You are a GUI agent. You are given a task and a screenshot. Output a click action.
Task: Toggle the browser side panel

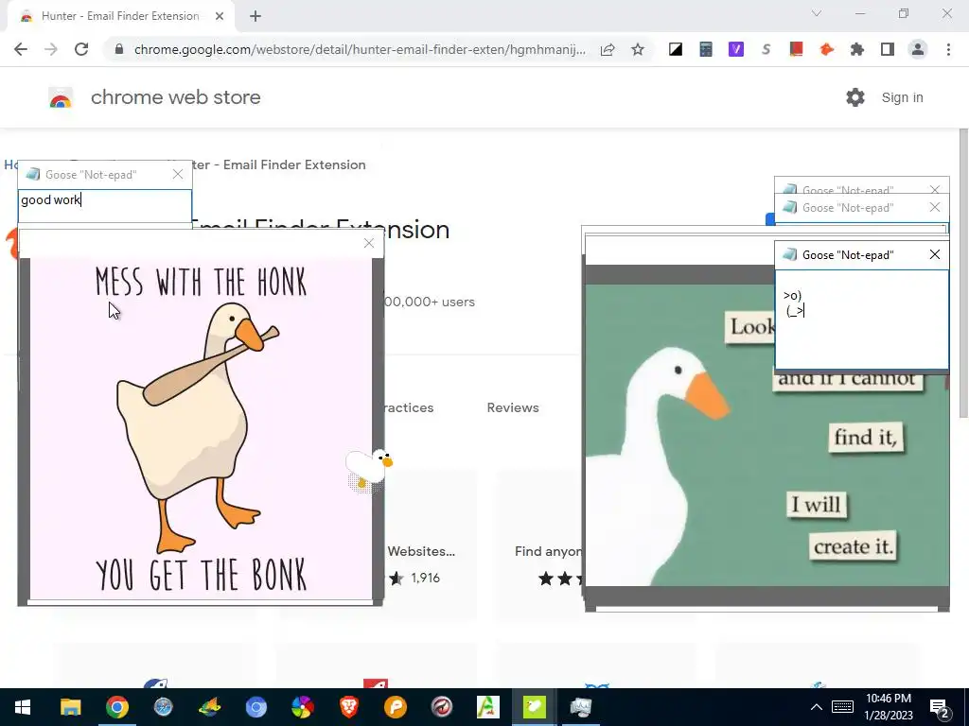[x=888, y=49]
